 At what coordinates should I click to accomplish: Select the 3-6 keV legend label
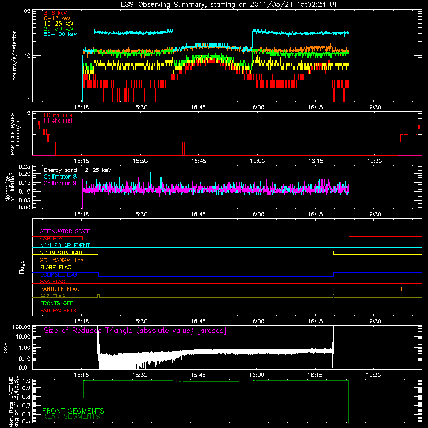pos(55,13)
